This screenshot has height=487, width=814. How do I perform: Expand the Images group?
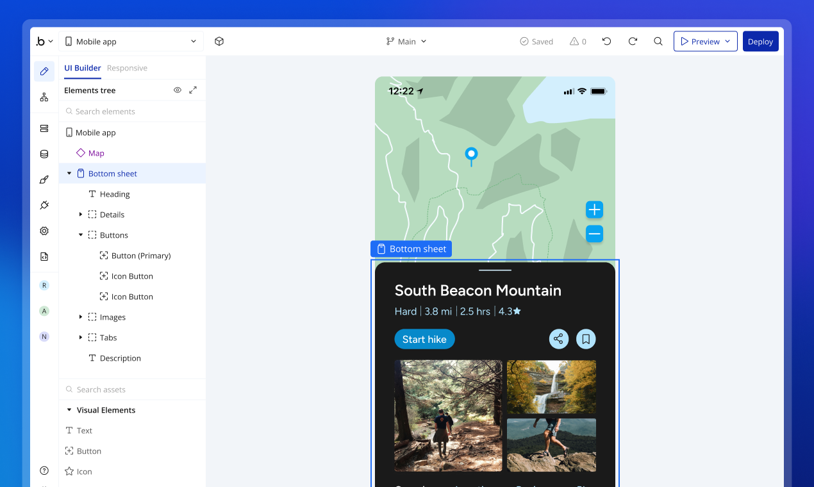[x=81, y=317]
